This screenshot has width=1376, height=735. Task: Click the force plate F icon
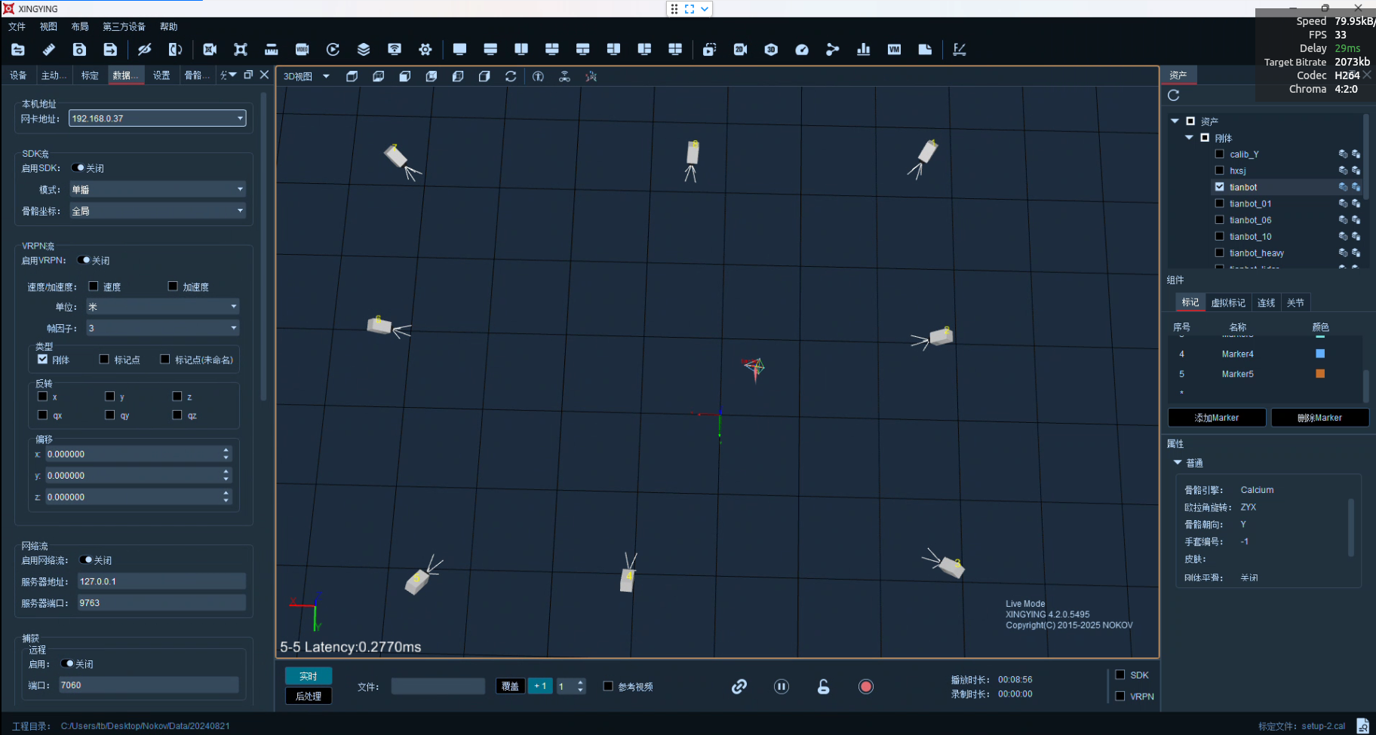[959, 50]
